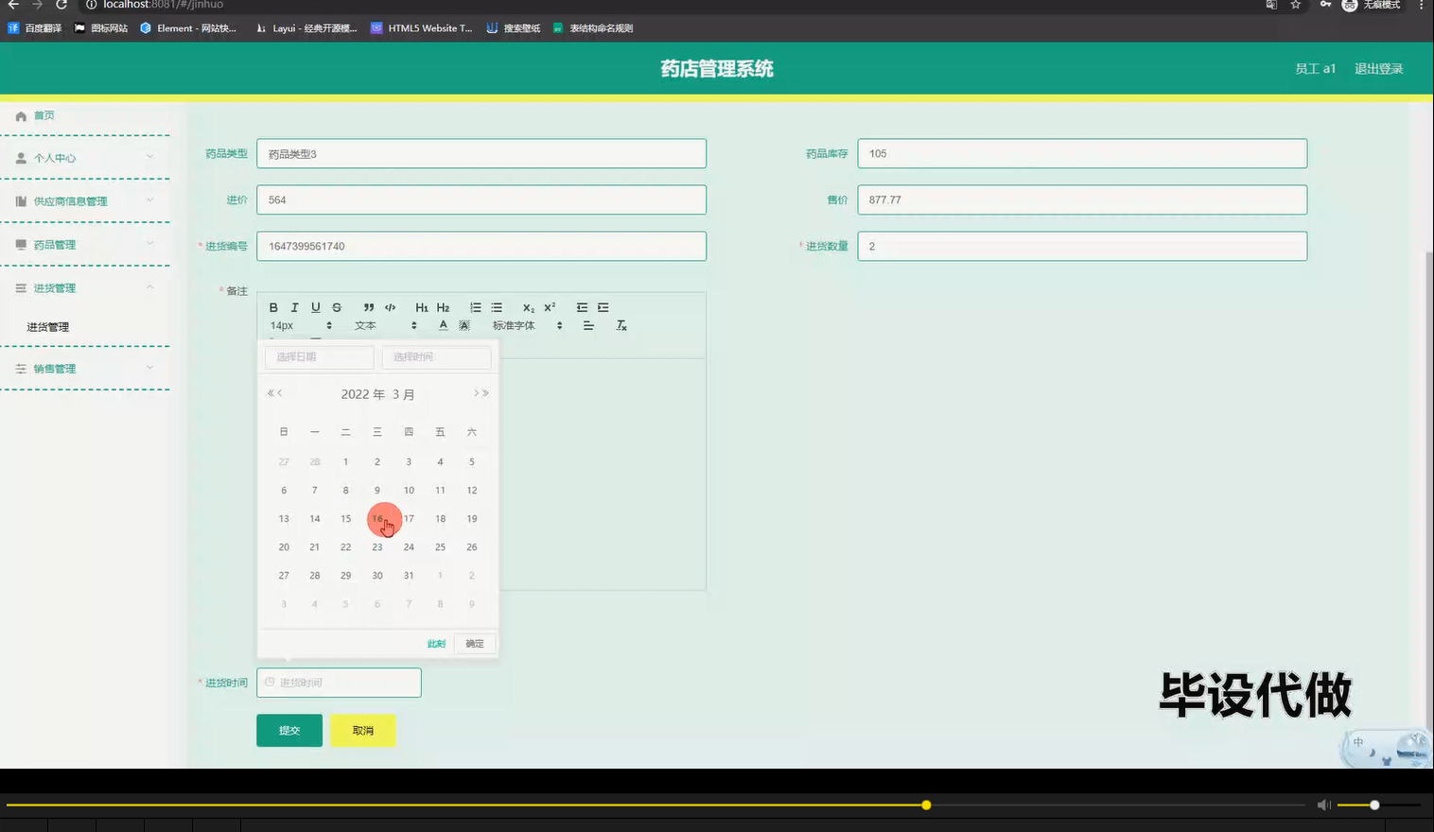Select March 16 in the calendar

(377, 518)
